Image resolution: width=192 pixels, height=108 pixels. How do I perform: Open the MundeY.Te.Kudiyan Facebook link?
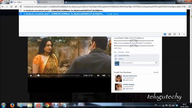(133, 43)
